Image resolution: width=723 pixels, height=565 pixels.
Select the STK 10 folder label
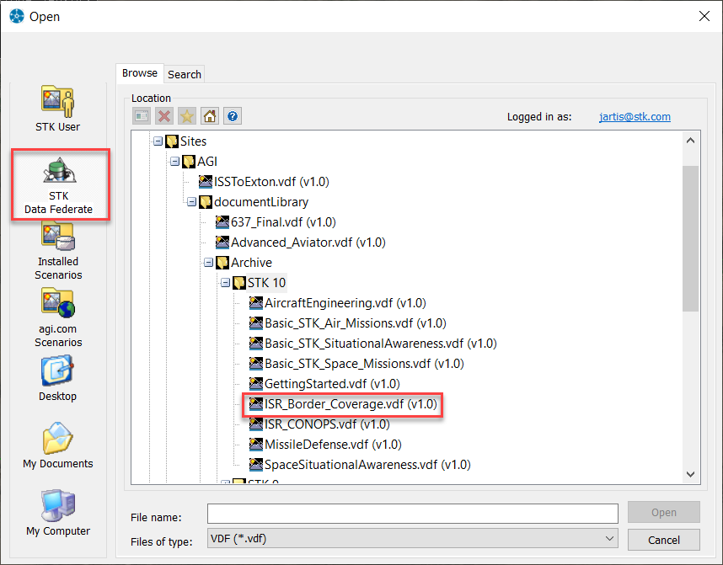pos(266,283)
